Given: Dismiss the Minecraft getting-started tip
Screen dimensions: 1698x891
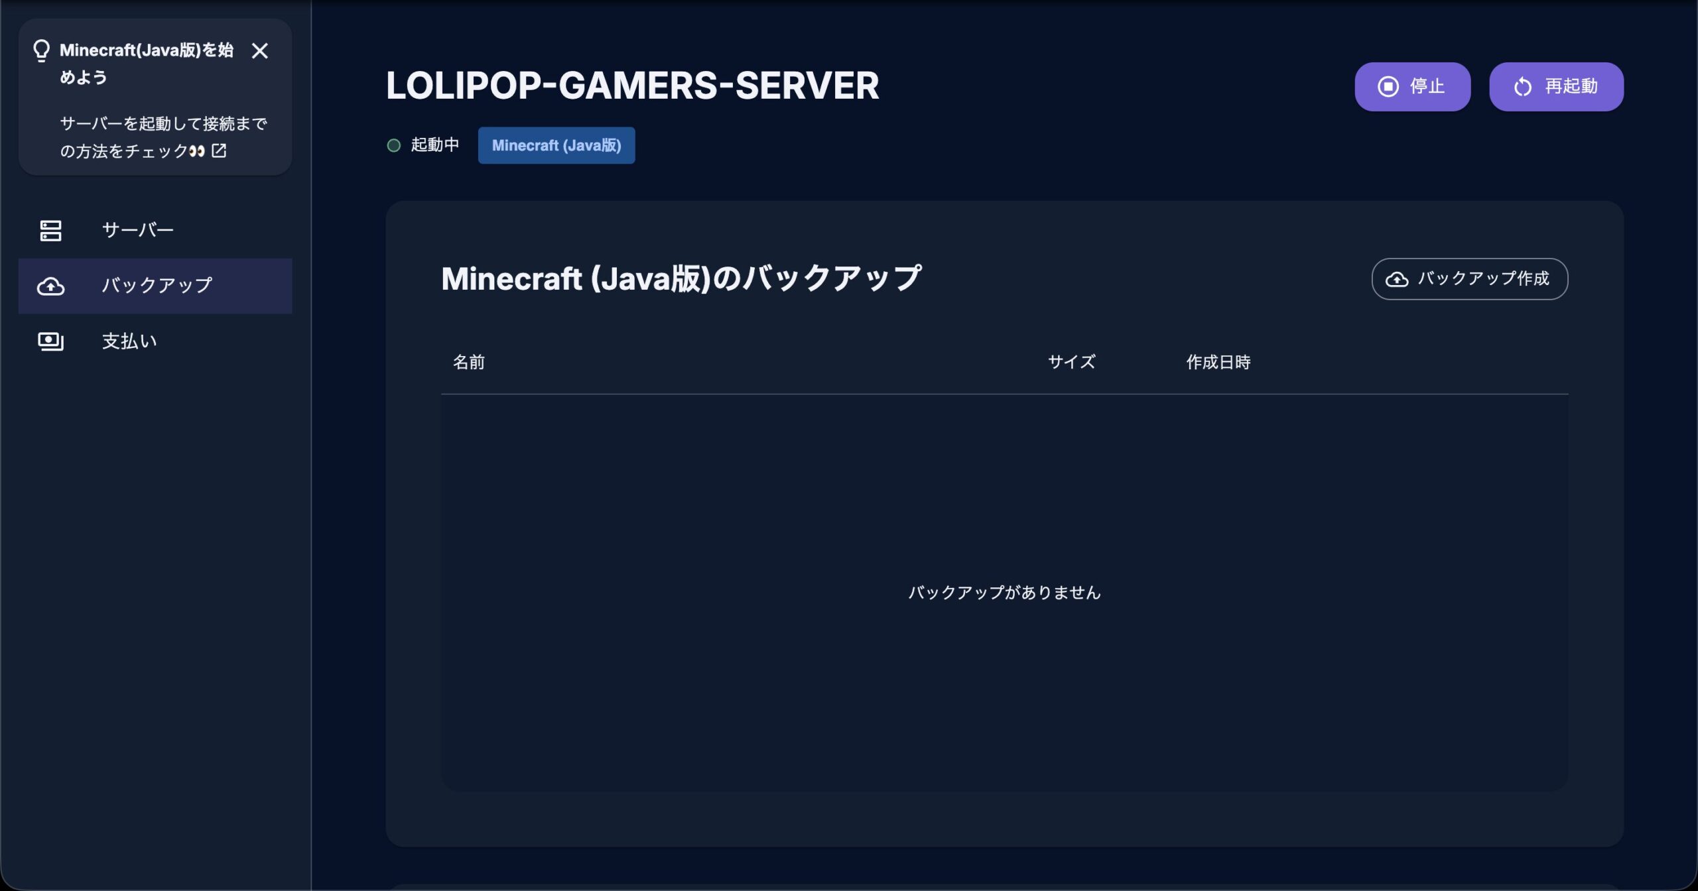Looking at the screenshot, I should (260, 51).
